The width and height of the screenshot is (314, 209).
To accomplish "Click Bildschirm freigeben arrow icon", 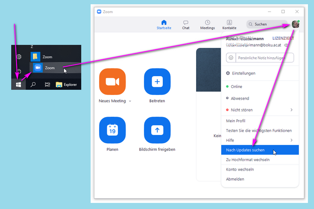I will coord(157,130).
